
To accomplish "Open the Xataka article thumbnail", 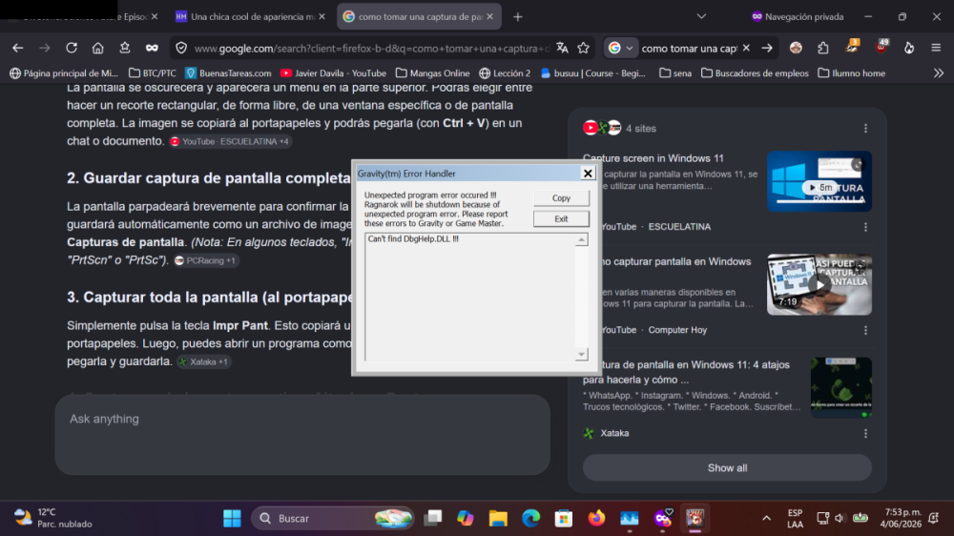I will tap(840, 387).
